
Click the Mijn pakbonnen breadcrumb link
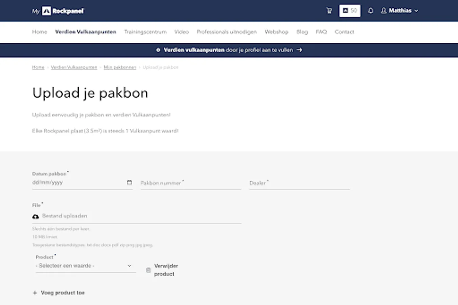pyautogui.click(x=120, y=67)
